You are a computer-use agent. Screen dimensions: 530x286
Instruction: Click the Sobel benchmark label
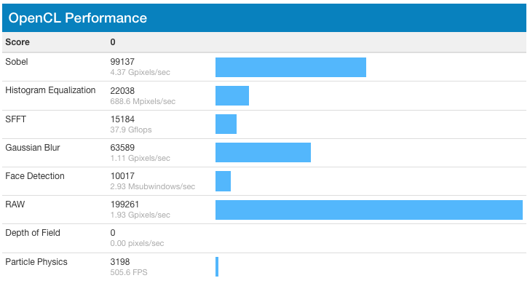point(17,62)
